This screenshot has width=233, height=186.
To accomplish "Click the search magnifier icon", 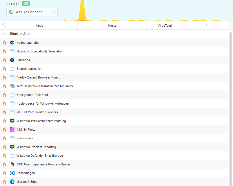I will click(x=4, y=25).
